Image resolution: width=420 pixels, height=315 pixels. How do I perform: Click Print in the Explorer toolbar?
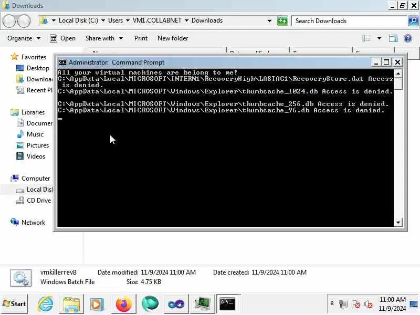pos(141,38)
